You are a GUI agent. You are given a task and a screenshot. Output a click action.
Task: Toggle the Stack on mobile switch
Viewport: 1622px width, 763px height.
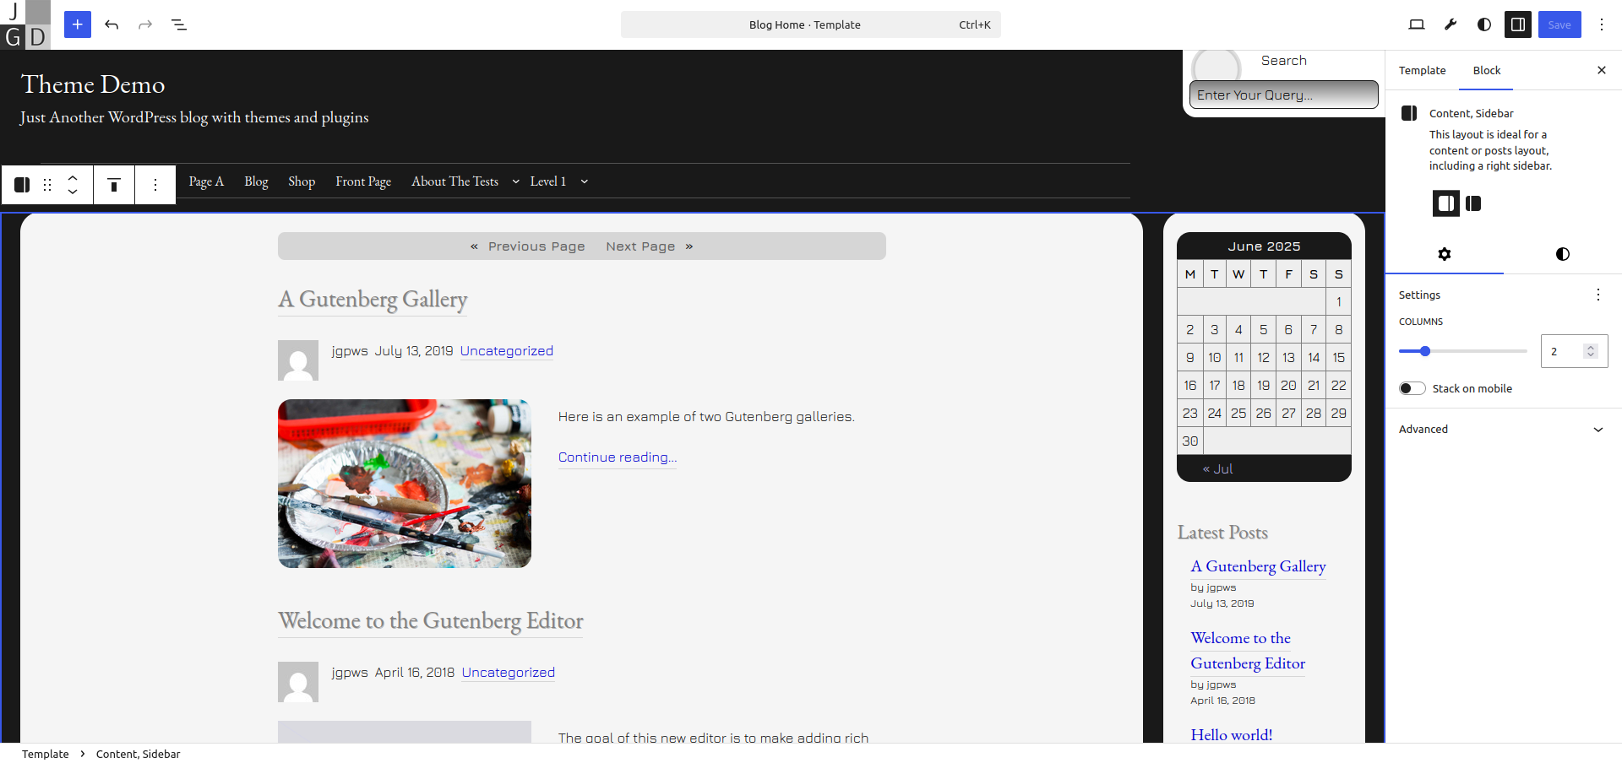pos(1412,388)
